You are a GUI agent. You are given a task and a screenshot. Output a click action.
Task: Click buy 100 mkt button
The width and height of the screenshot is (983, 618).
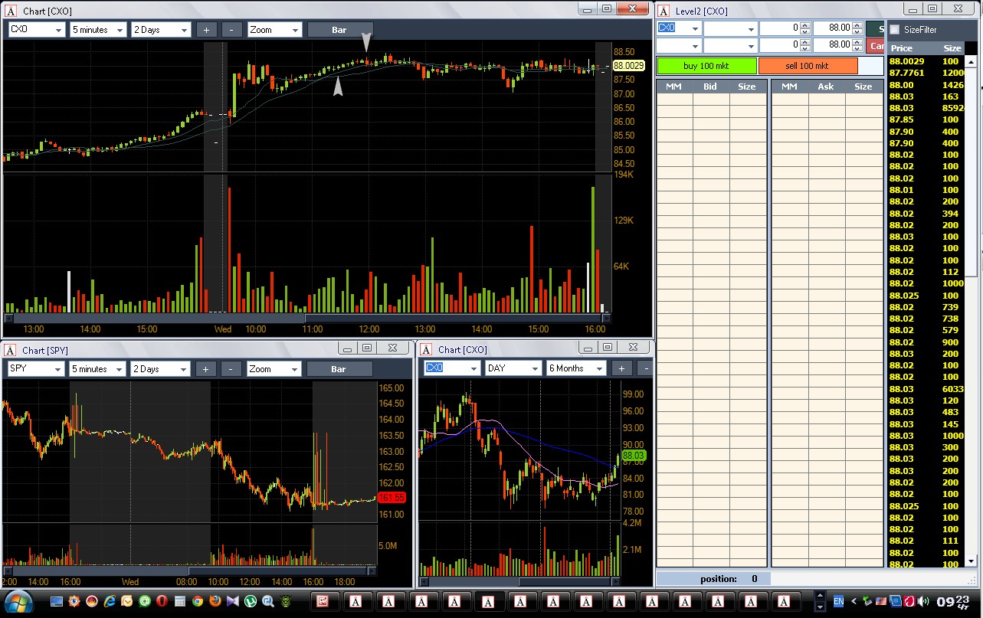[706, 66]
